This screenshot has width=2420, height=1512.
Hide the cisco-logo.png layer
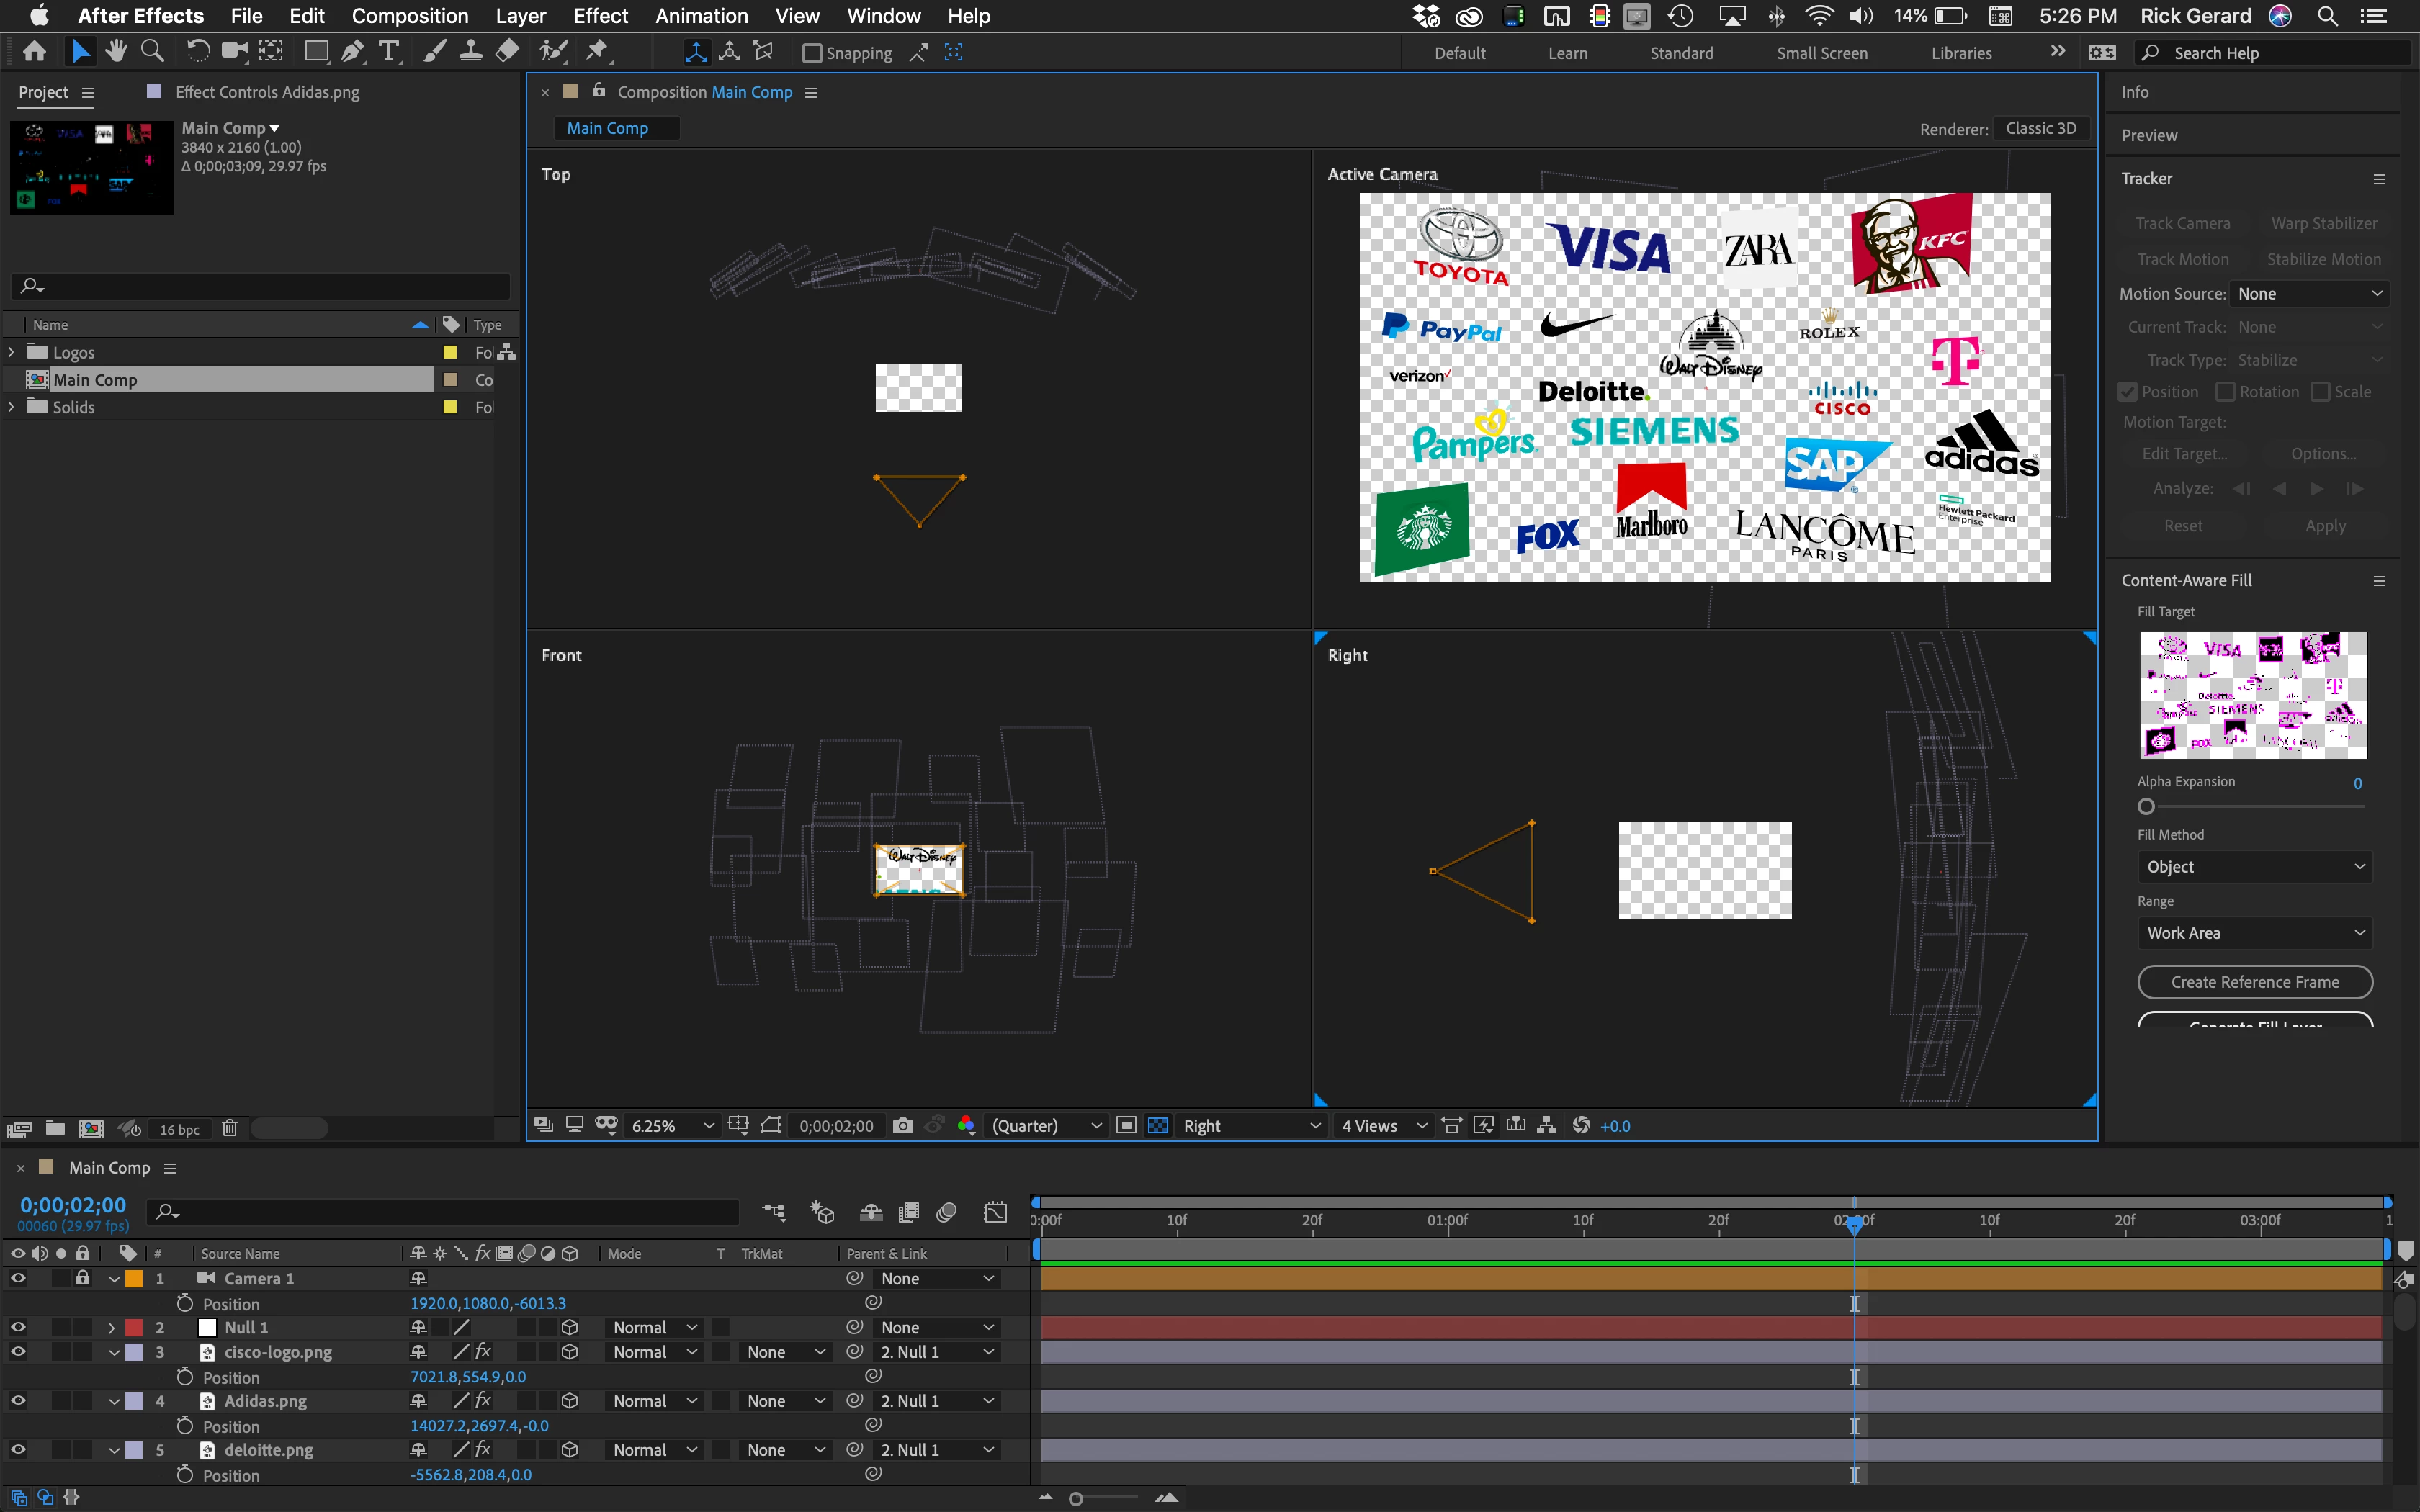pyautogui.click(x=18, y=1352)
